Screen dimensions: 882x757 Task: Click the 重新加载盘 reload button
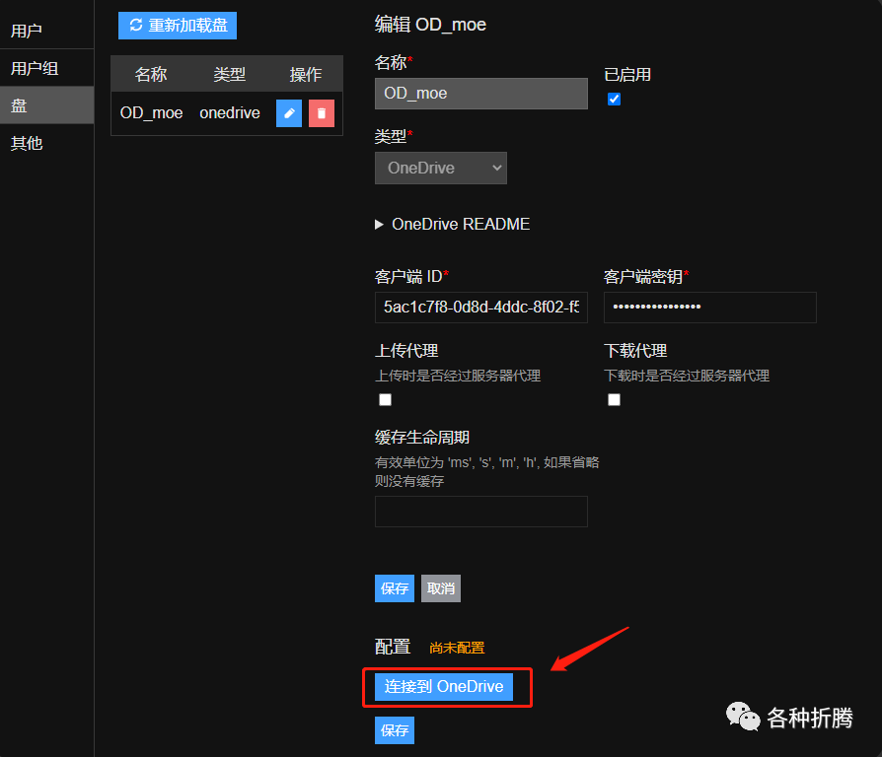[x=178, y=26]
